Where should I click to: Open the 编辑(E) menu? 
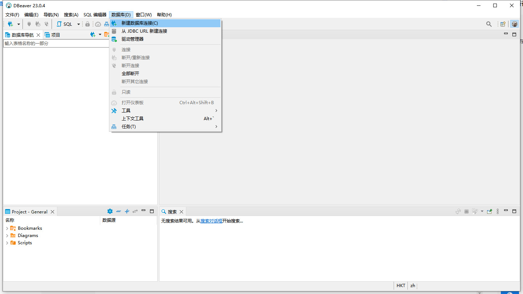31,15
